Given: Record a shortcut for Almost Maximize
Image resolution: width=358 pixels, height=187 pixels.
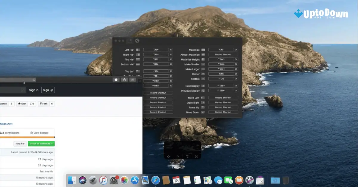Looking at the screenshot, I should (x=223, y=54).
